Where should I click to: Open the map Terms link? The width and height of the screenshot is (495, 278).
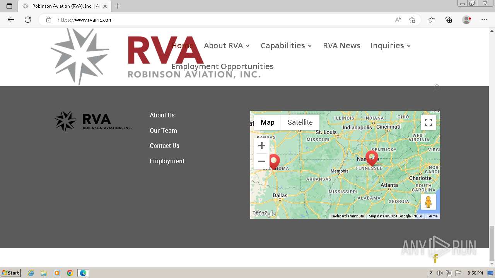432,216
